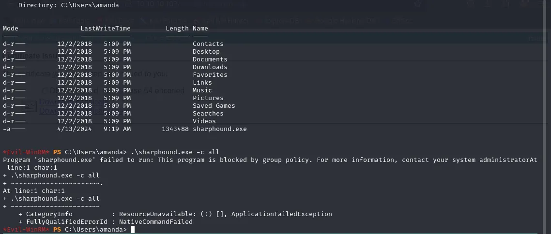The image size is (551, 234).
Task: Click the ApplicationFailedException text
Action: pyautogui.click(x=281, y=214)
